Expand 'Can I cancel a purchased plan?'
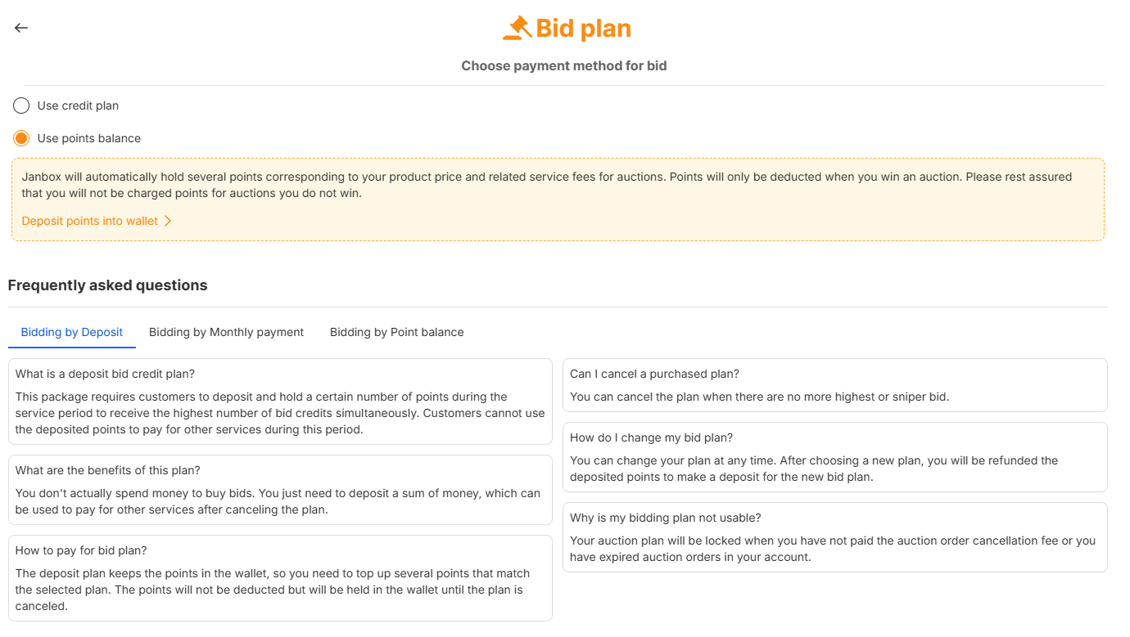Viewport: 1130px width, 637px height. point(654,374)
